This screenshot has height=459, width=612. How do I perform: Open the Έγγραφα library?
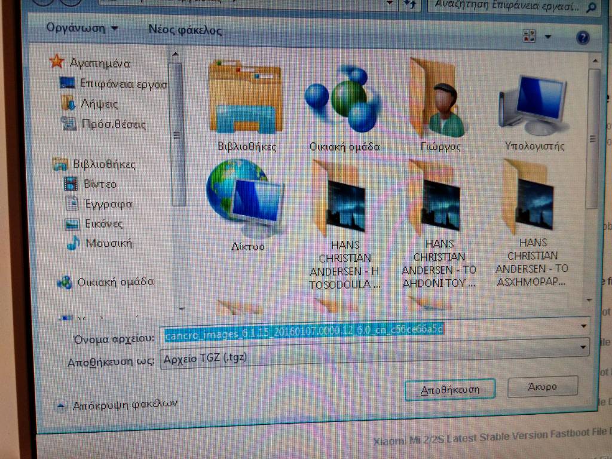[99, 204]
